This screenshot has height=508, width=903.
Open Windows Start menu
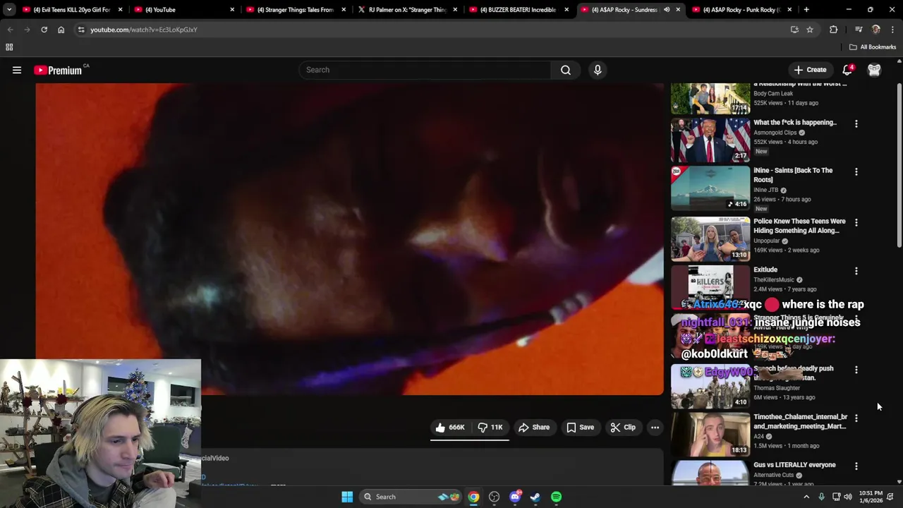tap(347, 497)
